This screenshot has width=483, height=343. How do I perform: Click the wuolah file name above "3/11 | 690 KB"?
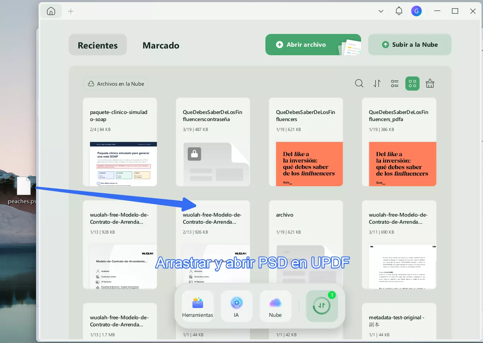point(398,218)
